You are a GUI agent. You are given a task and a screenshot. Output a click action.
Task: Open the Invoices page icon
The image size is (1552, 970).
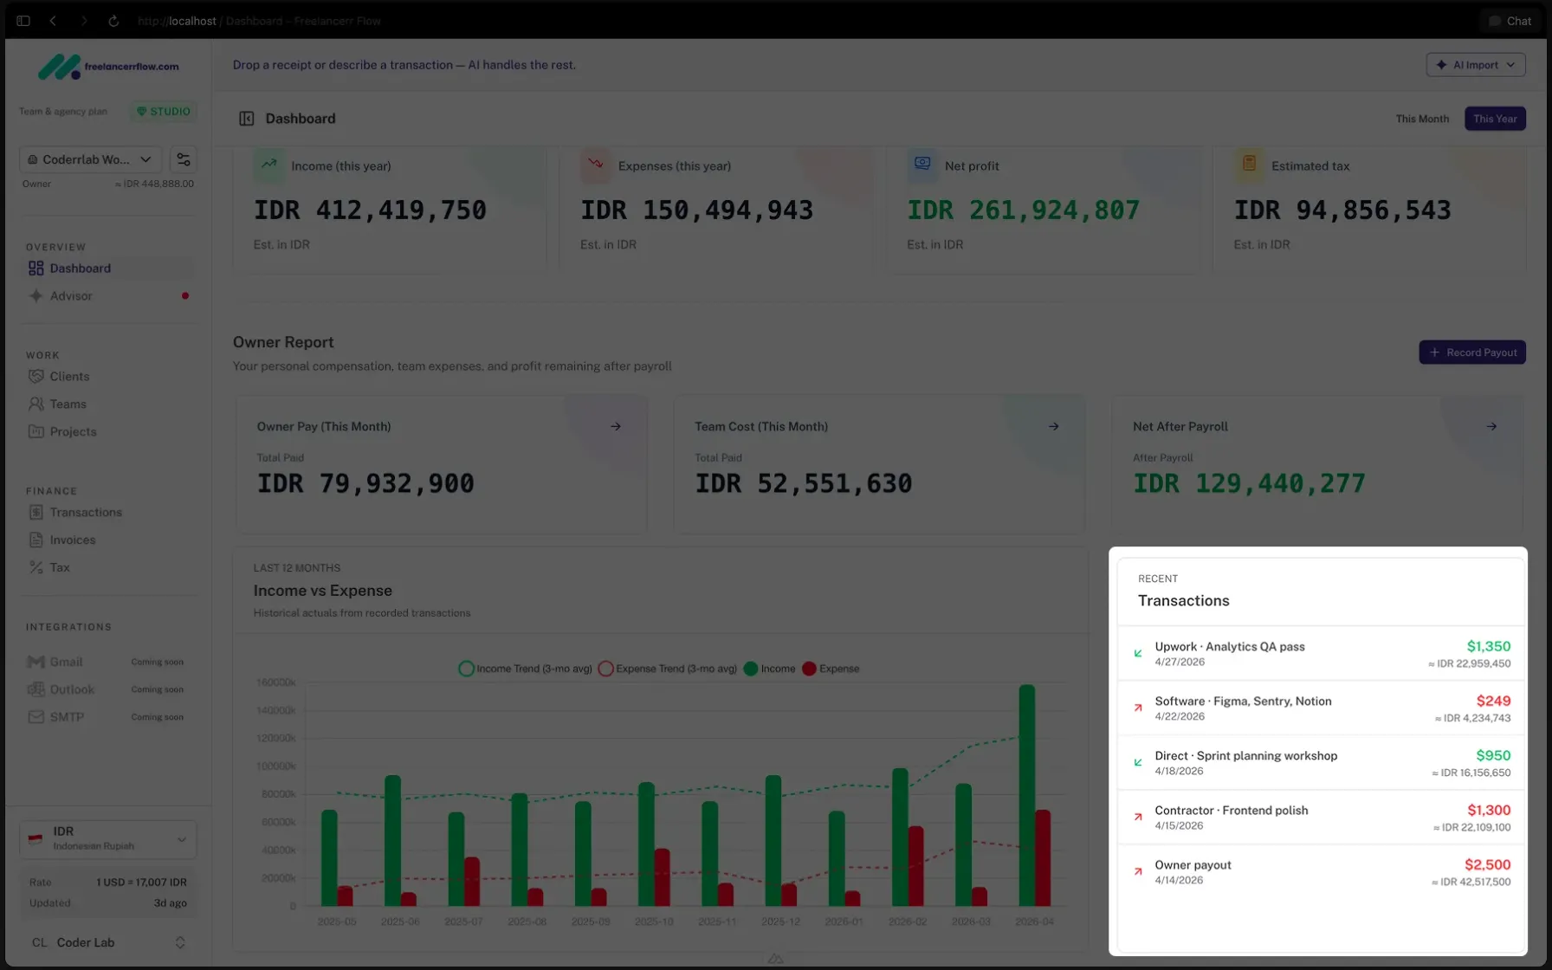coord(36,540)
